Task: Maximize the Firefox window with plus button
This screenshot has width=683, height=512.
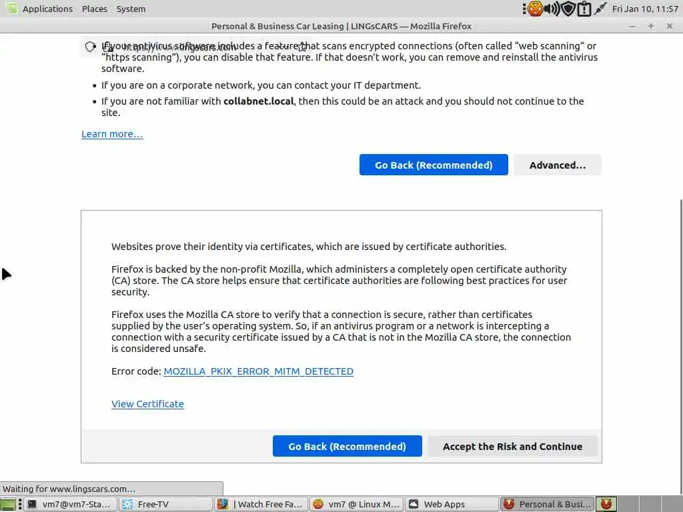Action: pos(651,26)
